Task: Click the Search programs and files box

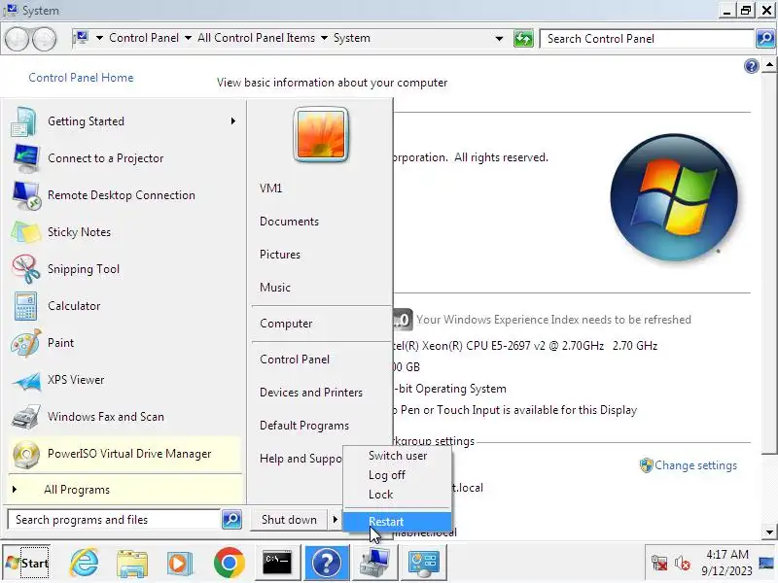Action: [114, 520]
